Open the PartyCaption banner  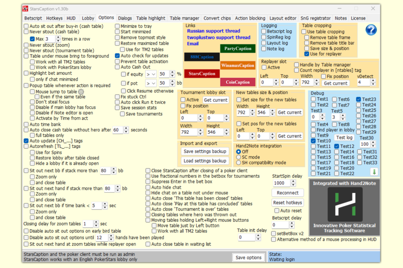pos(238,49)
